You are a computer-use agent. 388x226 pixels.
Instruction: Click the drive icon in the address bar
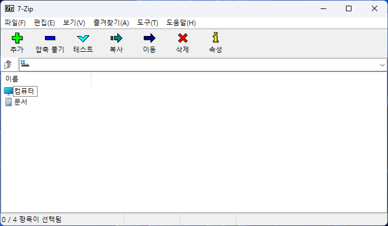(x=25, y=64)
